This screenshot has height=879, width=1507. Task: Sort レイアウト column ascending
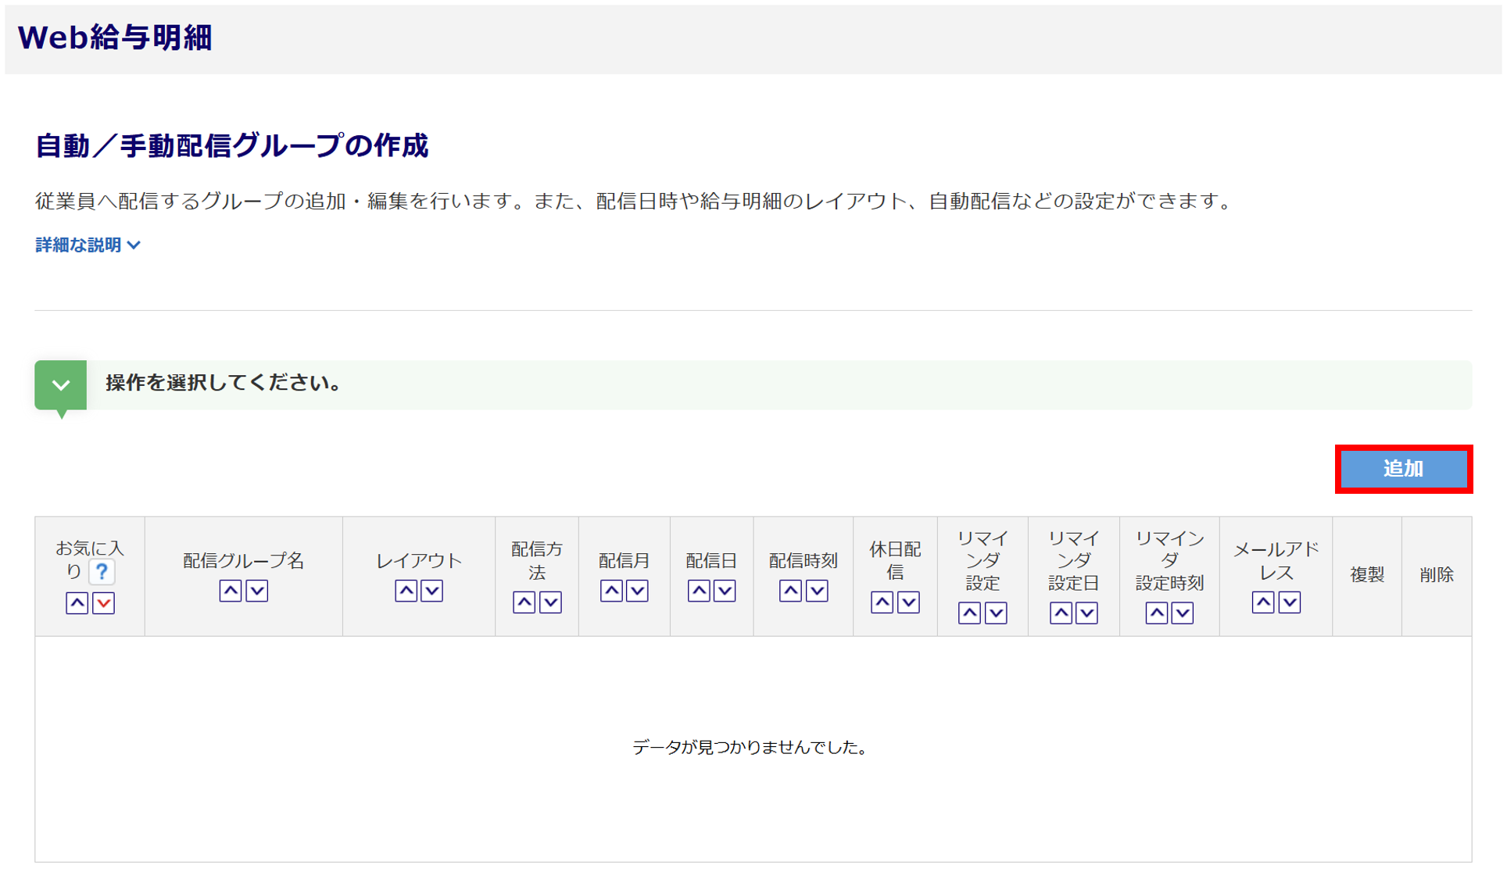click(x=406, y=591)
